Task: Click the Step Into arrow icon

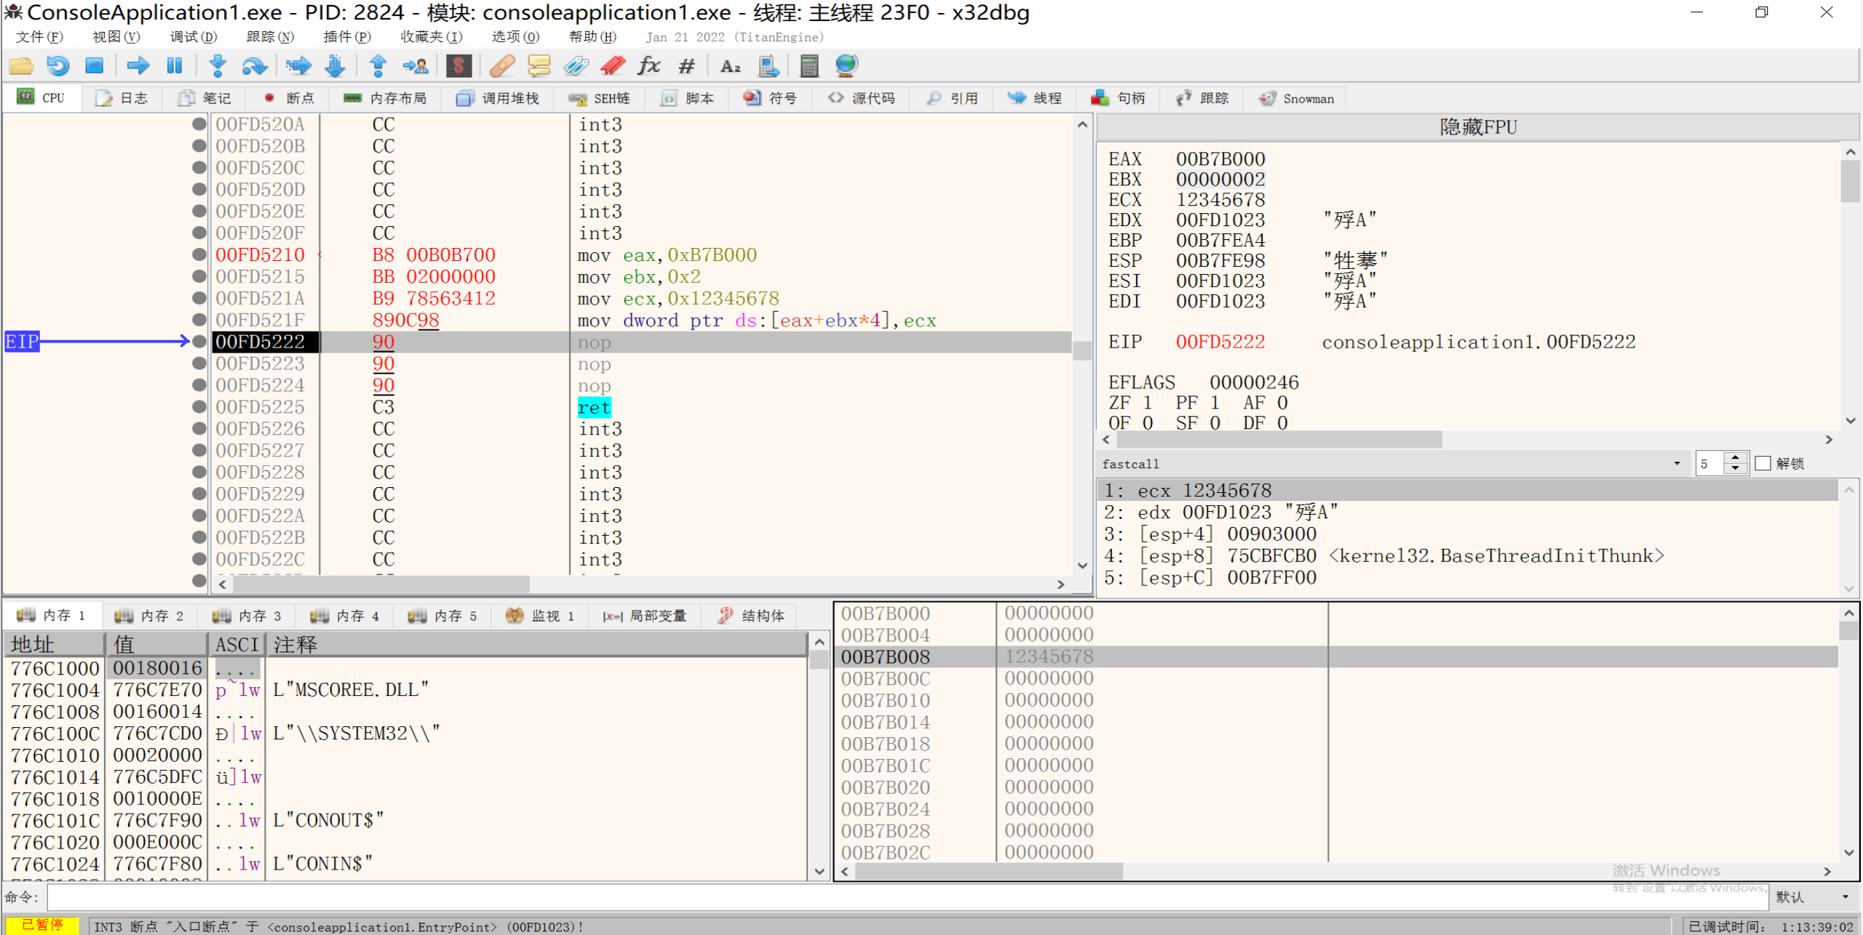Action: [x=217, y=66]
